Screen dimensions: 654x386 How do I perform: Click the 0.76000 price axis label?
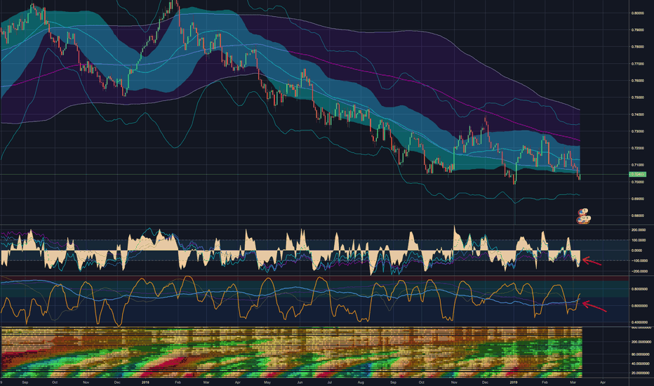coord(637,81)
